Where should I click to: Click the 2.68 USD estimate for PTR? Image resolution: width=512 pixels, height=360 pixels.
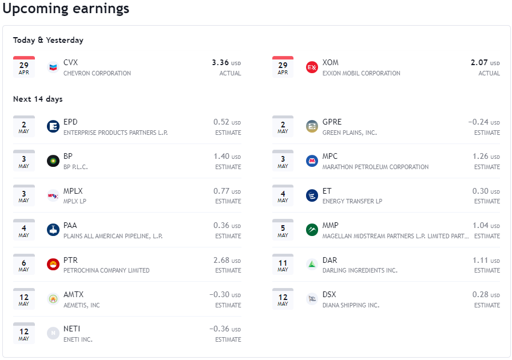(227, 260)
